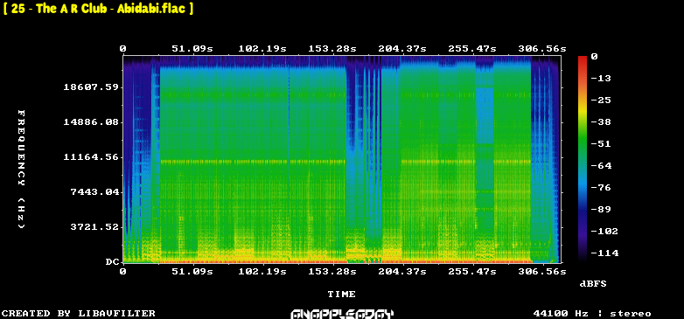Click the DC label on frequency axis
Image resolution: width=684 pixels, height=319 pixels.
(112, 262)
